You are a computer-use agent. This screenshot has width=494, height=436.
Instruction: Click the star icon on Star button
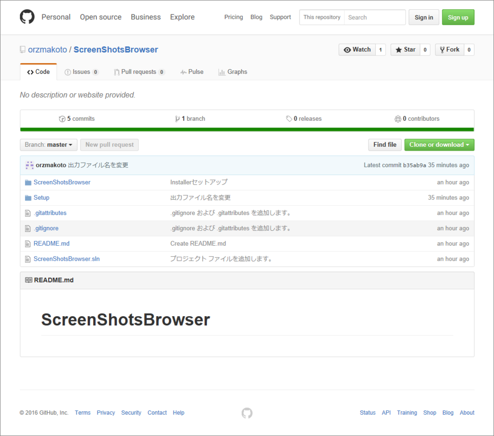tap(398, 50)
